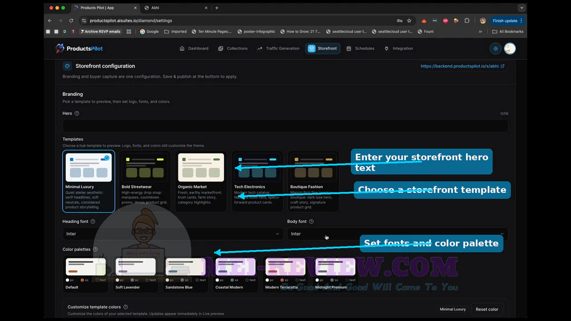This screenshot has width=571, height=321.
Task: Click the Storefront configuration header icon
Action: (67, 66)
